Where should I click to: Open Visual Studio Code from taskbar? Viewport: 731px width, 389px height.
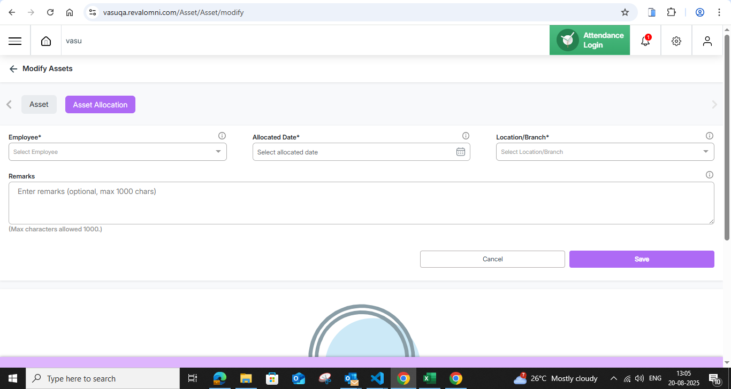(377, 378)
